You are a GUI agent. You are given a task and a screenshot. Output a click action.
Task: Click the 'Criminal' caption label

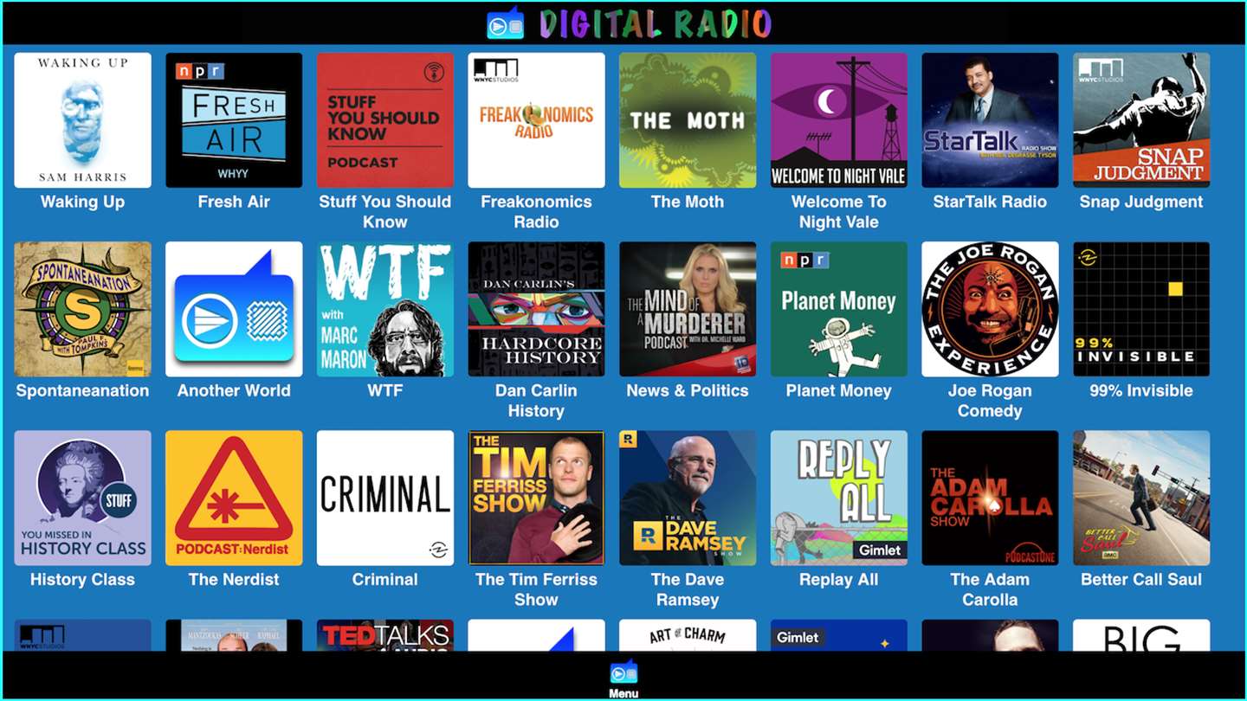click(384, 579)
